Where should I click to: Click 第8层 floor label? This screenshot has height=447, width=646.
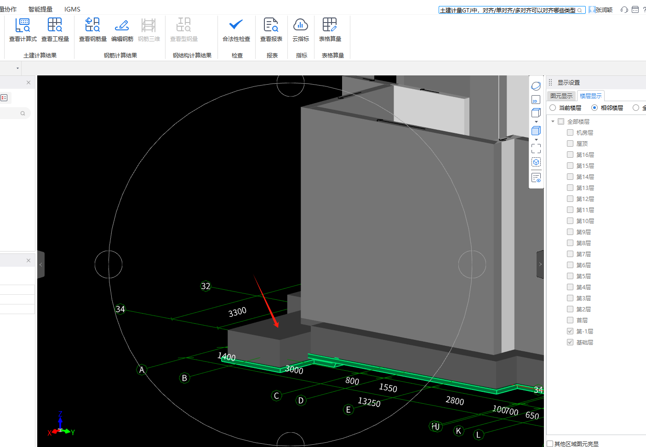583,243
